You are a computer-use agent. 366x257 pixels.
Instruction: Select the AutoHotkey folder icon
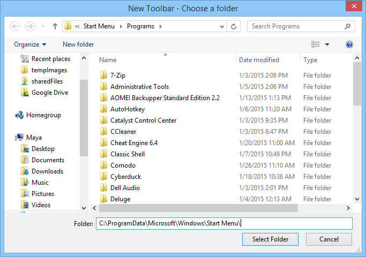point(103,109)
